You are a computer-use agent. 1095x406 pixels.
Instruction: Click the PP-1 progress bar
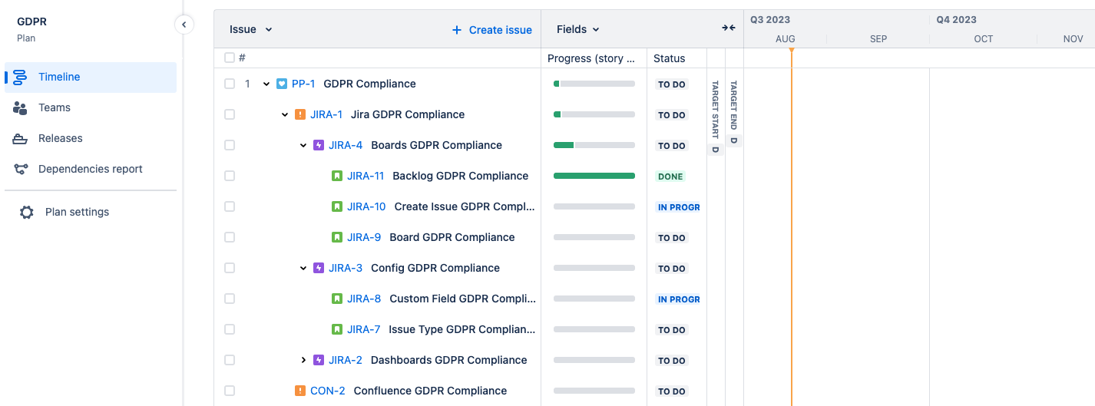[594, 84]
